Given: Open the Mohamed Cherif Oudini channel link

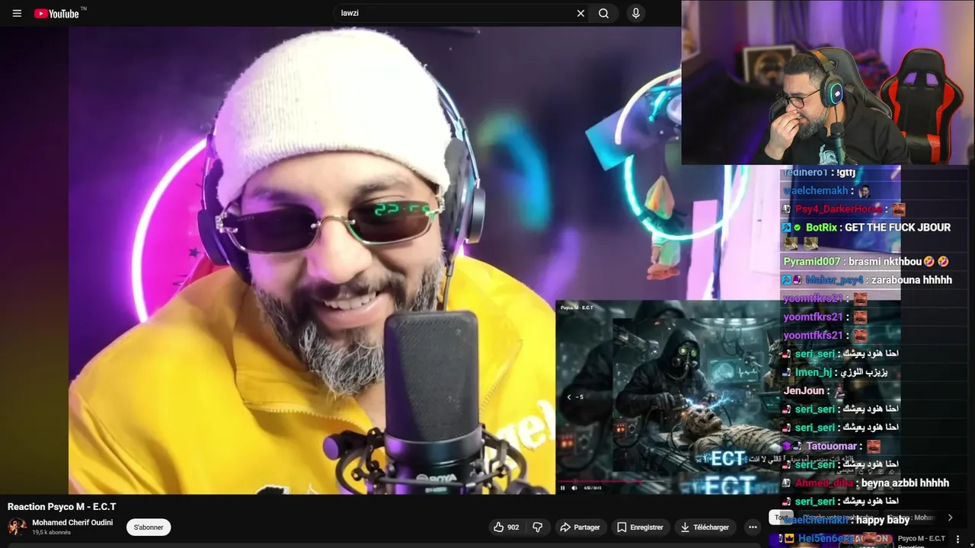Looking at the screenshot, I should pyautogui.click(x=72, y=523).
